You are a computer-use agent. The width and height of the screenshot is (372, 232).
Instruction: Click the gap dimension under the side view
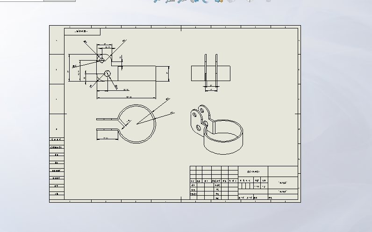(x=211, y=86)
